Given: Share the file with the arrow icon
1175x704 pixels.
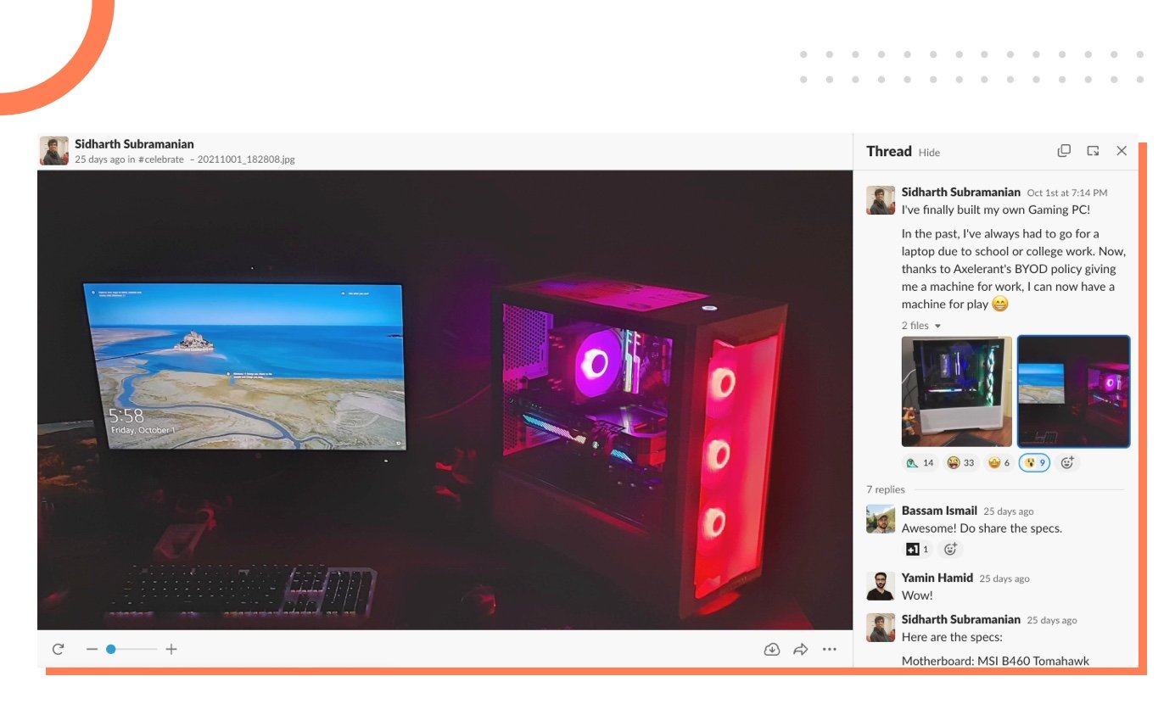Looking at the screenshot, I should (x=800, y=650).
